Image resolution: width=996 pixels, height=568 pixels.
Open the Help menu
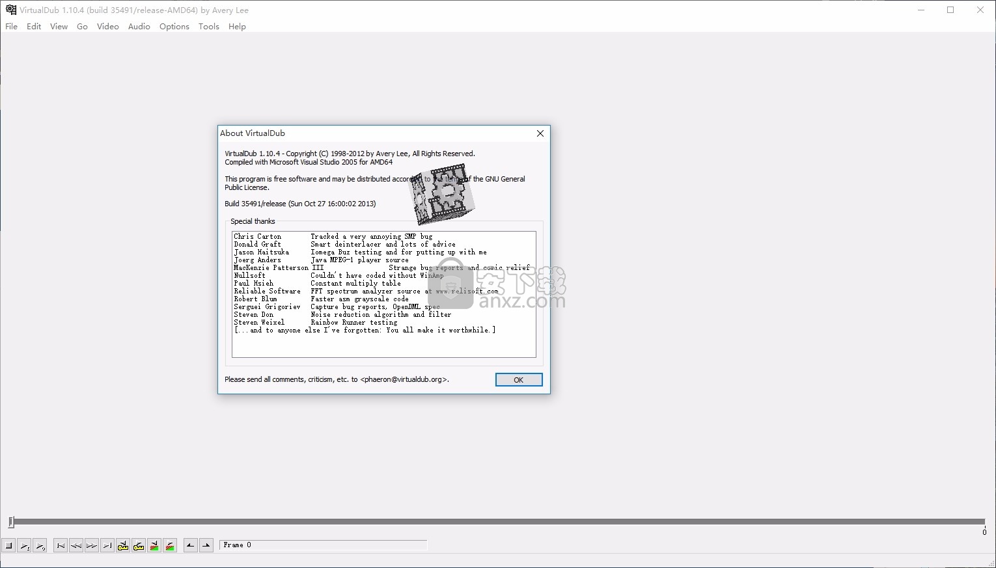pos(238,27)
